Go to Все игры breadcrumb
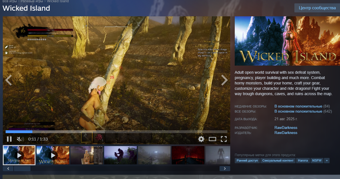 tap(10, 1)
